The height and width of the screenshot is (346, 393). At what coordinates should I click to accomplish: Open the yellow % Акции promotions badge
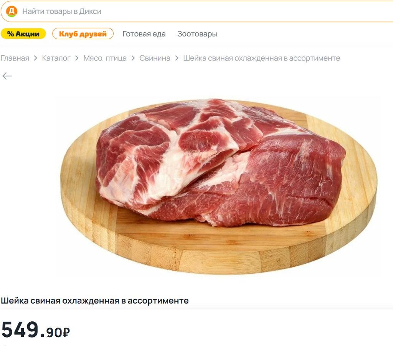coord(23,34)
